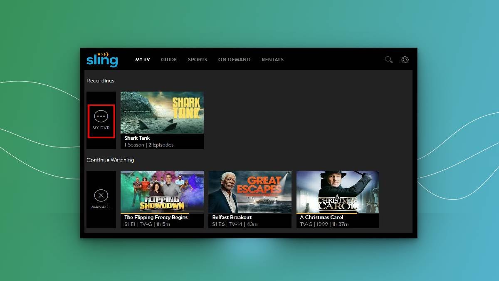The image size is (499, 281).
Task: Select the MY TV navigation item
Action: (142, 60)
